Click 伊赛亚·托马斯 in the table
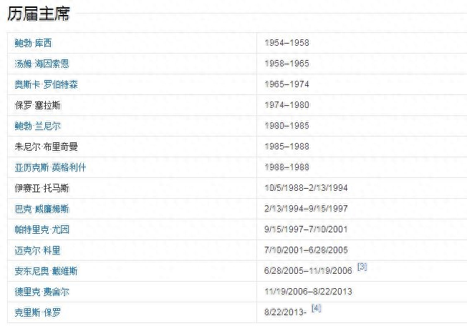 42,188
